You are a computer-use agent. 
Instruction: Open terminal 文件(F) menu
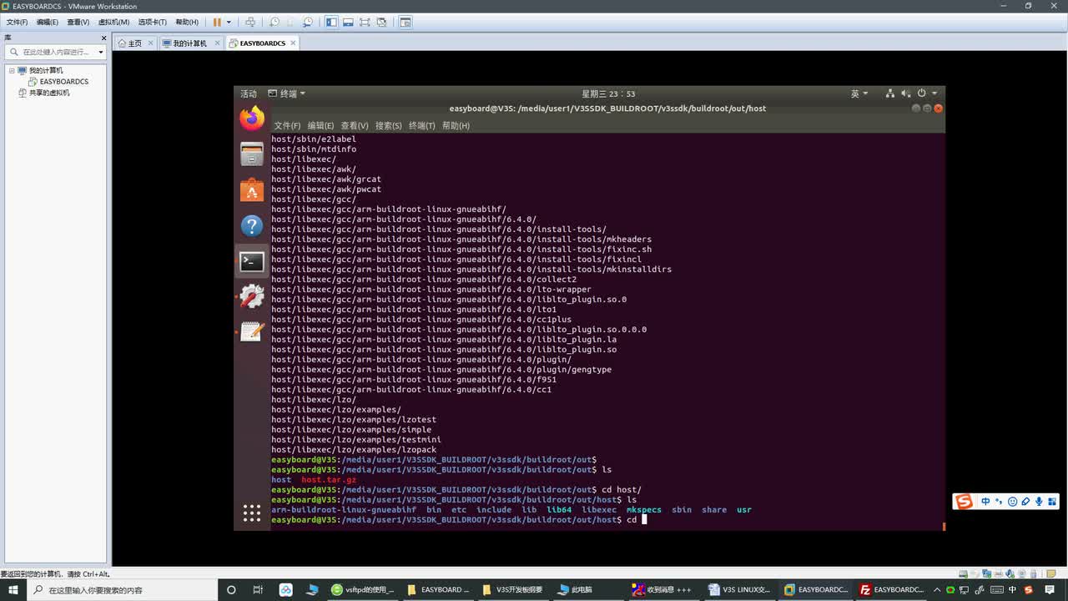[x=287, y=125]
